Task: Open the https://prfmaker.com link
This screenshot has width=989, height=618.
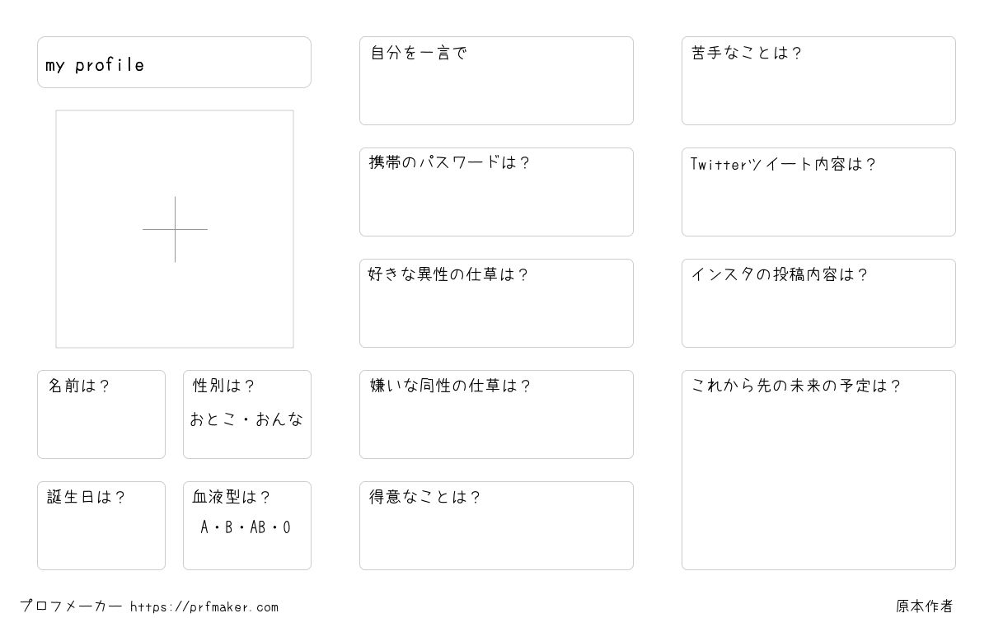Action: tap(204, 607)
